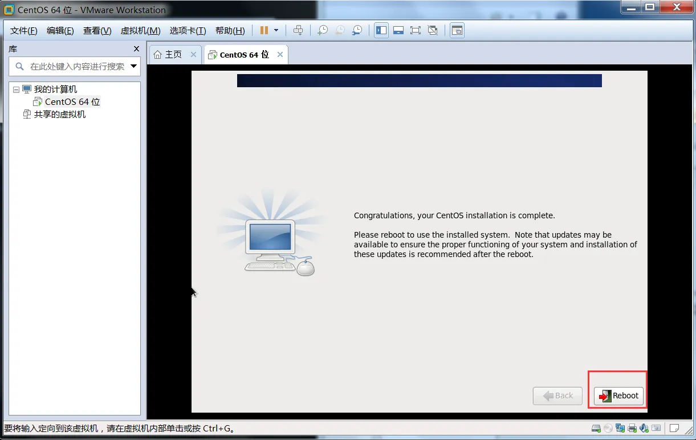Open the 帮助(H) menu
The width and height of the screenshot is (696, 440).
click(230, 31)
